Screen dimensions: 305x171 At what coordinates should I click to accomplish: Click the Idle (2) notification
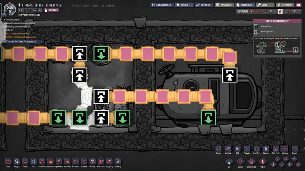pyautogui.click(x=10, y=30)
